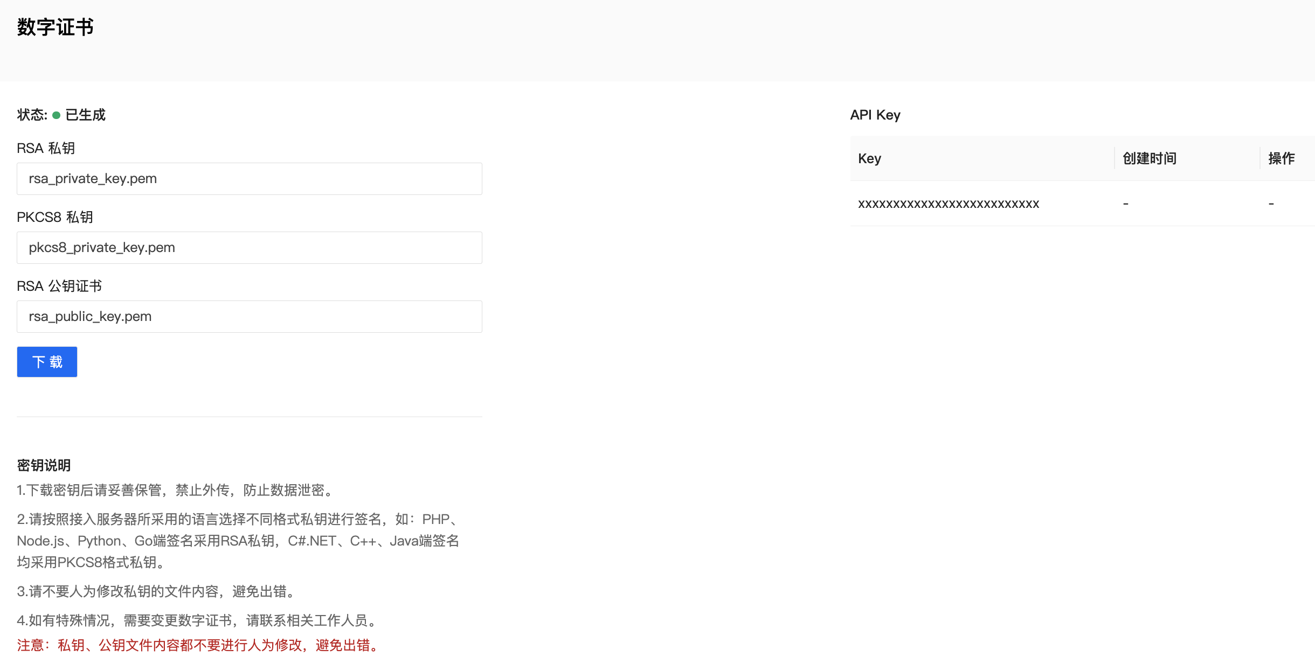Click the RSA 公钥证书 label
This screenshot has width=1315, height=671.
pyautogui.click(x=59, y=286)
